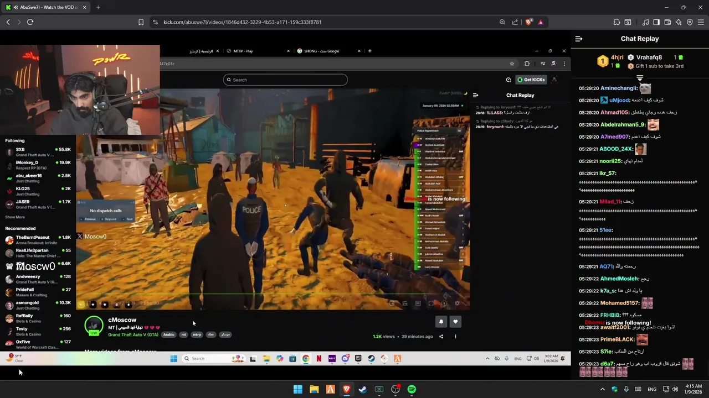Open the SXB channel in Following list
Screen dimensions: 709x398
tap(38, 152)
